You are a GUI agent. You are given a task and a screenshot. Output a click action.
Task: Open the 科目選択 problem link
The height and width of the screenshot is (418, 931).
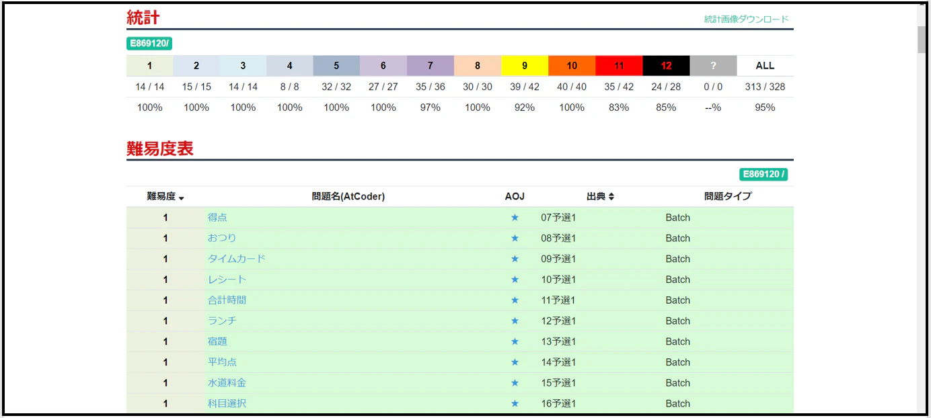coord(227,404)
